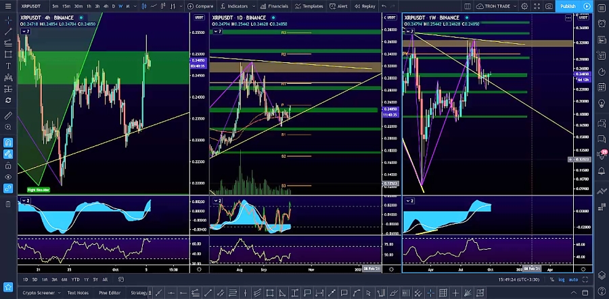The width and height of the screenshot is (609, 299).
Task: Select the ruler measure tool
Action: pos(8,116)
